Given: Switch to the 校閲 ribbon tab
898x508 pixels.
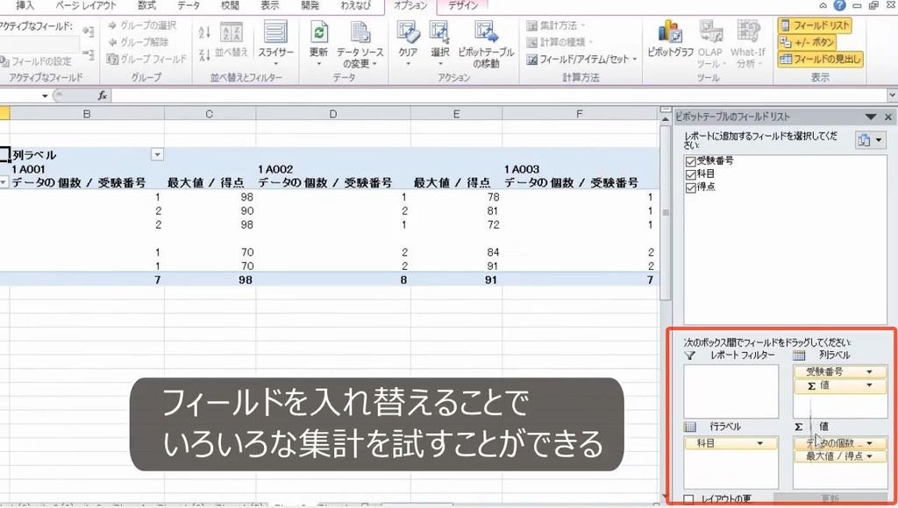Looking at the screenshot, I should pyautogui.click(x=230, y=6).
